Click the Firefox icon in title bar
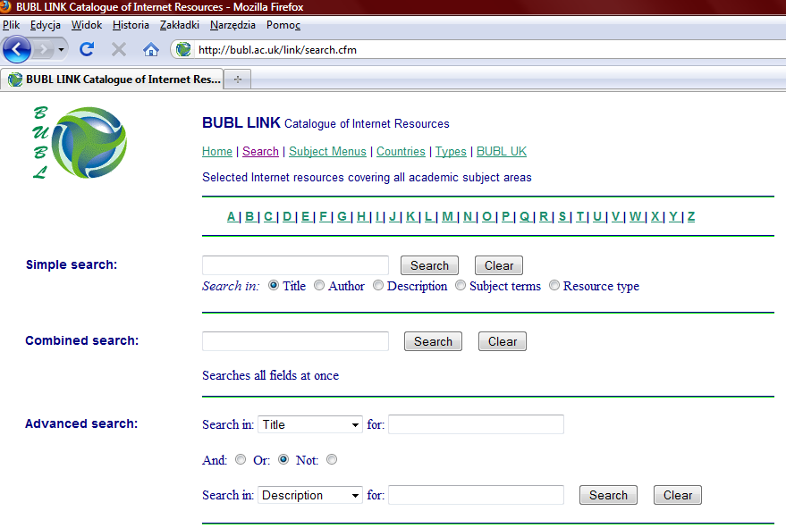 (x=5, y=6)
